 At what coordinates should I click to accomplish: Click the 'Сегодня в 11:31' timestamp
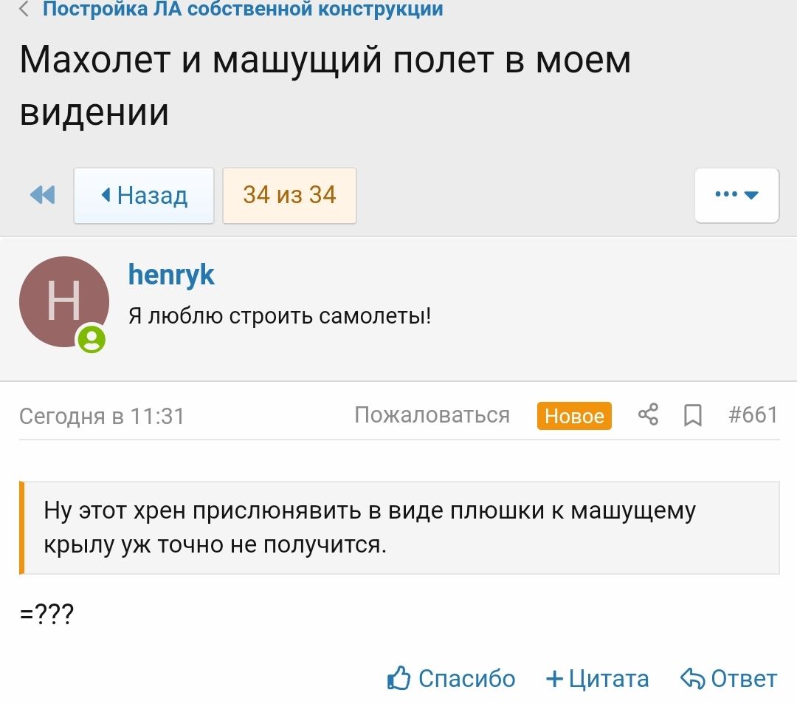click(102, 416)
